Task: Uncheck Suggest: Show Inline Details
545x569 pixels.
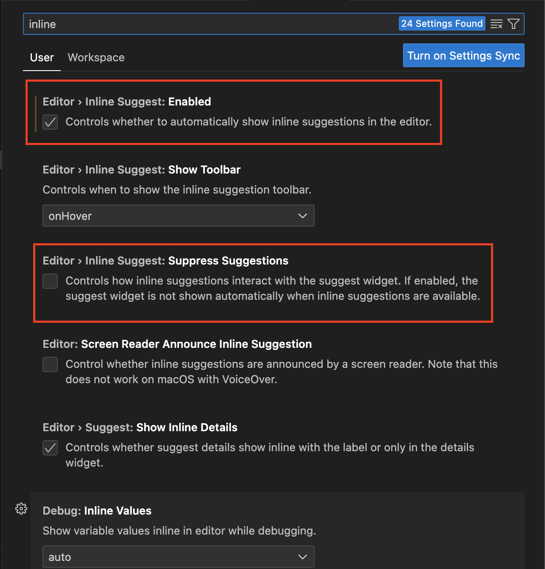Action: (x=50, y=448)
